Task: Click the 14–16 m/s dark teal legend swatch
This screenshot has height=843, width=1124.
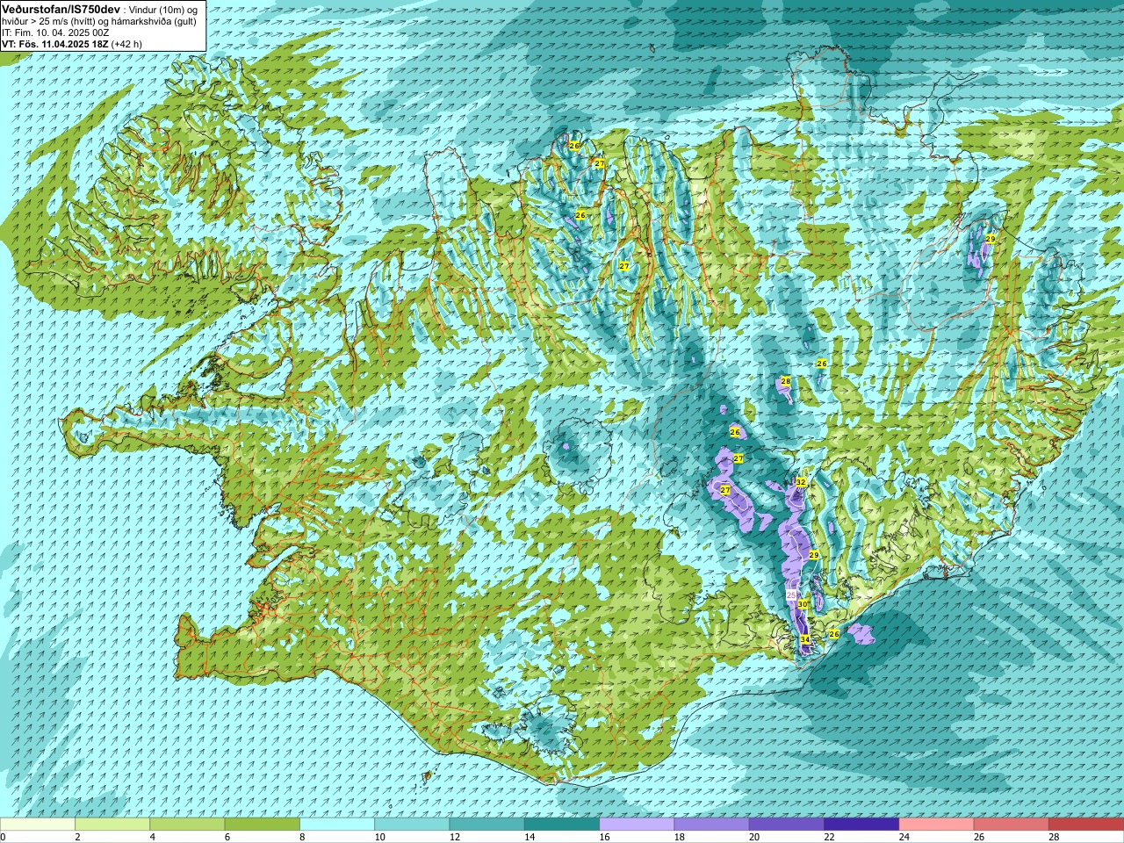Action: (x=562, y=825)
